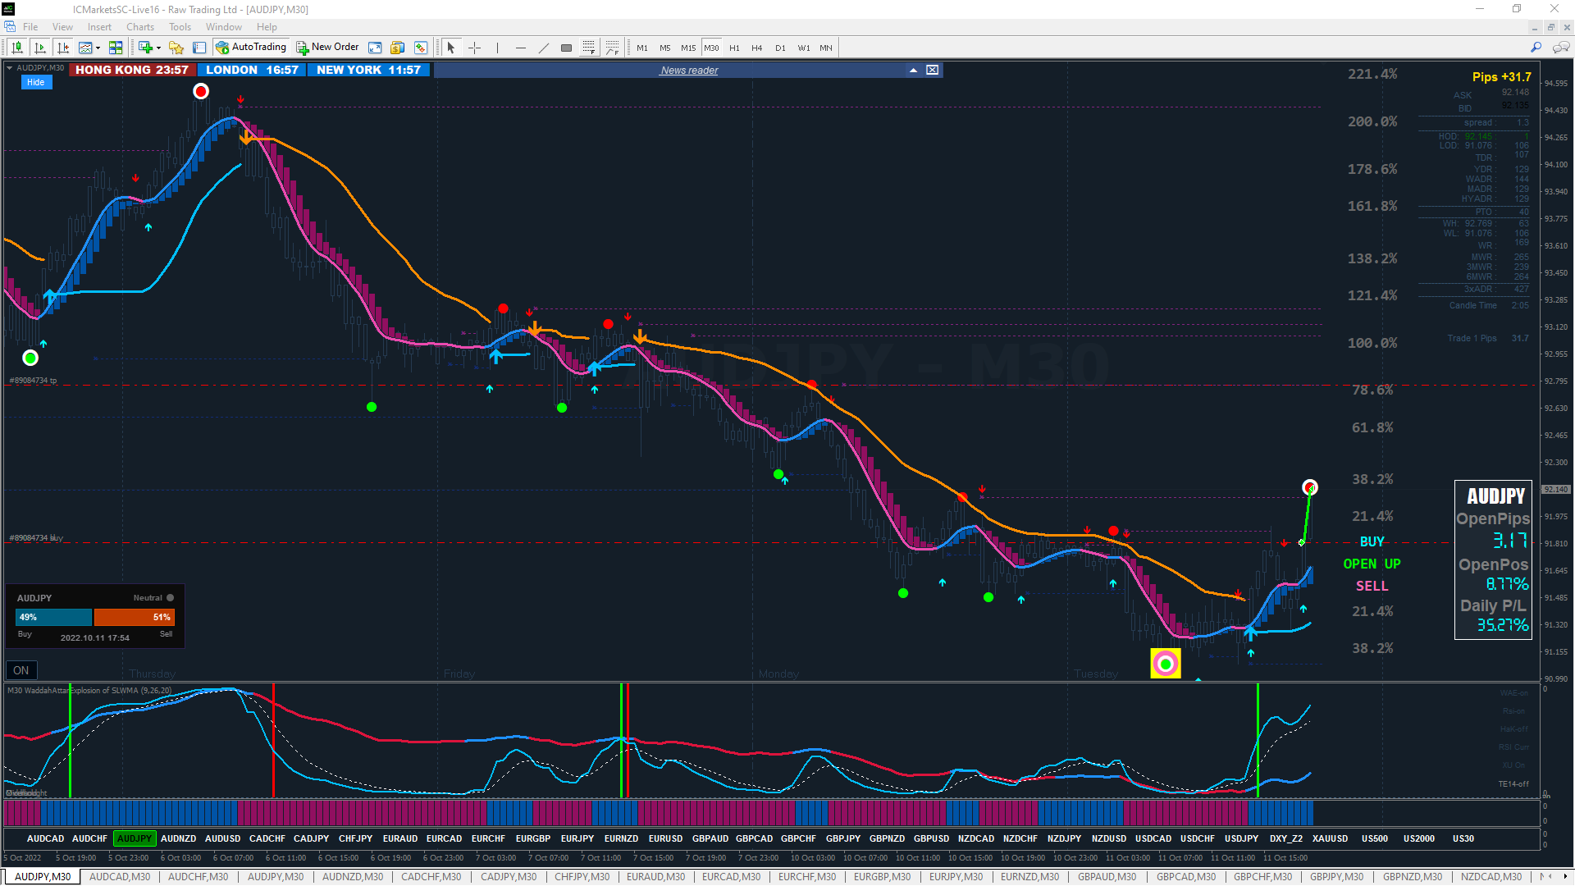Hide the chart overlay panel
The image size is (1575, 886).
pyautogui.click(x=35, y=82)
